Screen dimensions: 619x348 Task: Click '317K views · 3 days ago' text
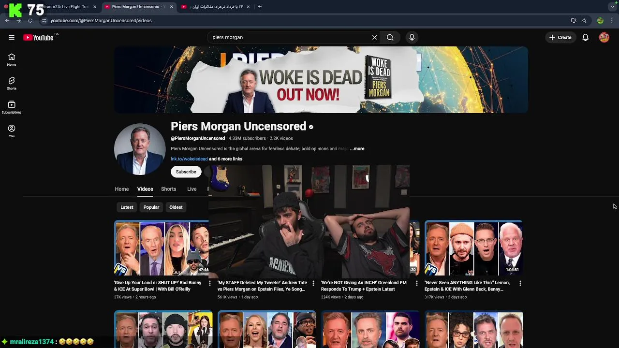445,297
